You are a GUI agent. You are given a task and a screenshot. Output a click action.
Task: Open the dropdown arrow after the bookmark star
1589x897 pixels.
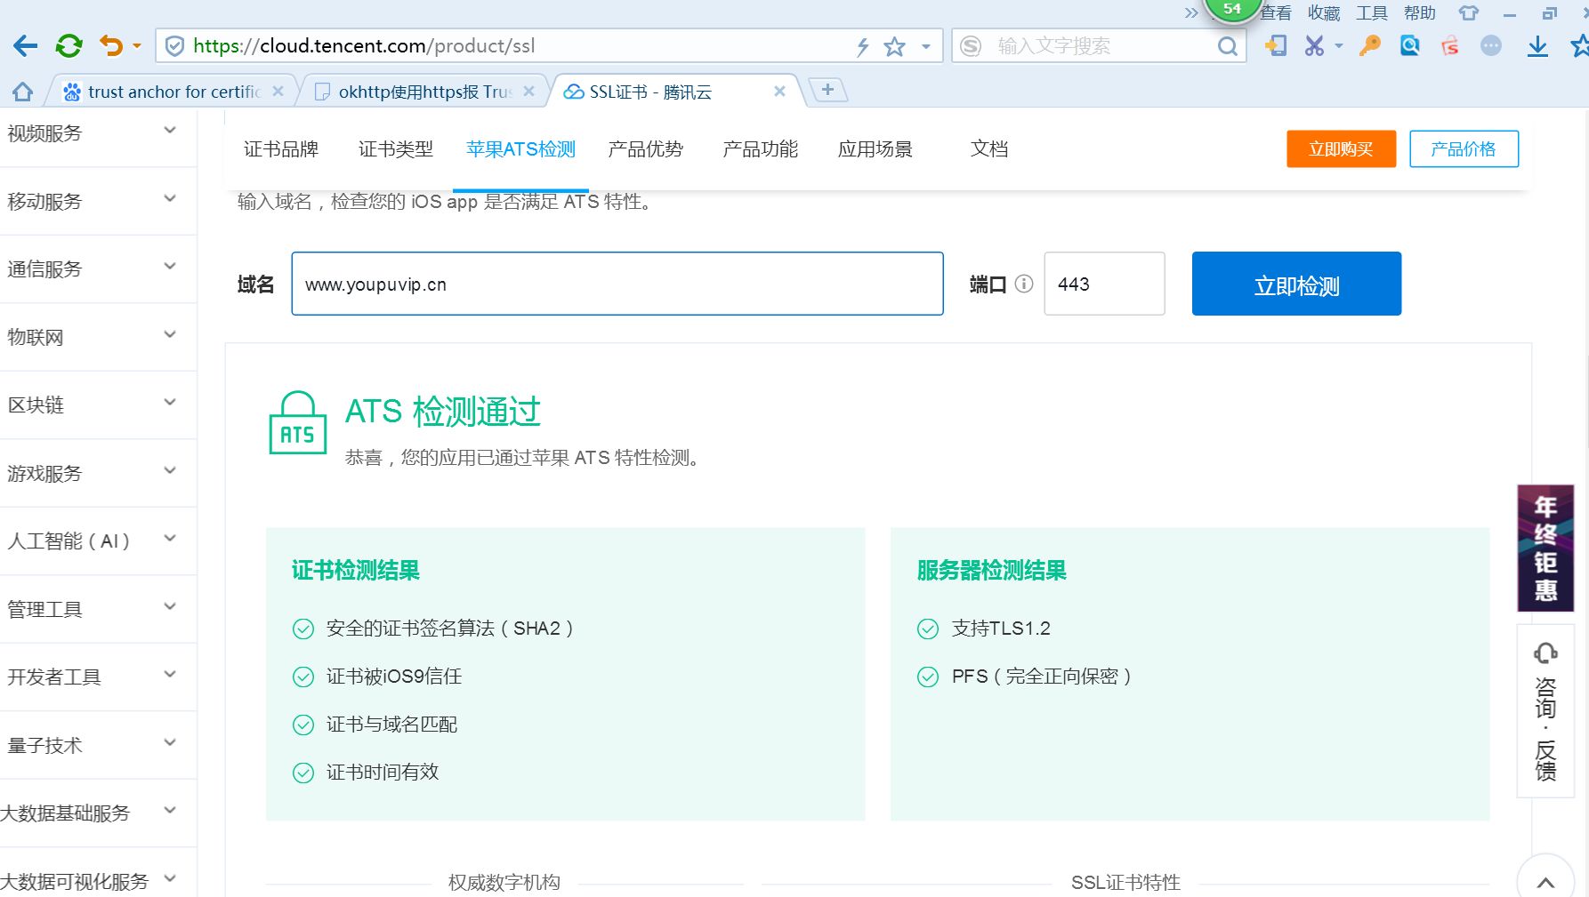click(x=926, y=46)
